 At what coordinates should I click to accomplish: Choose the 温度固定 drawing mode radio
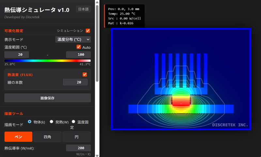point(73,122)
